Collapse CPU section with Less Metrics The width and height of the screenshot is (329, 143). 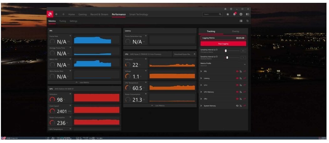click(160, 106)
